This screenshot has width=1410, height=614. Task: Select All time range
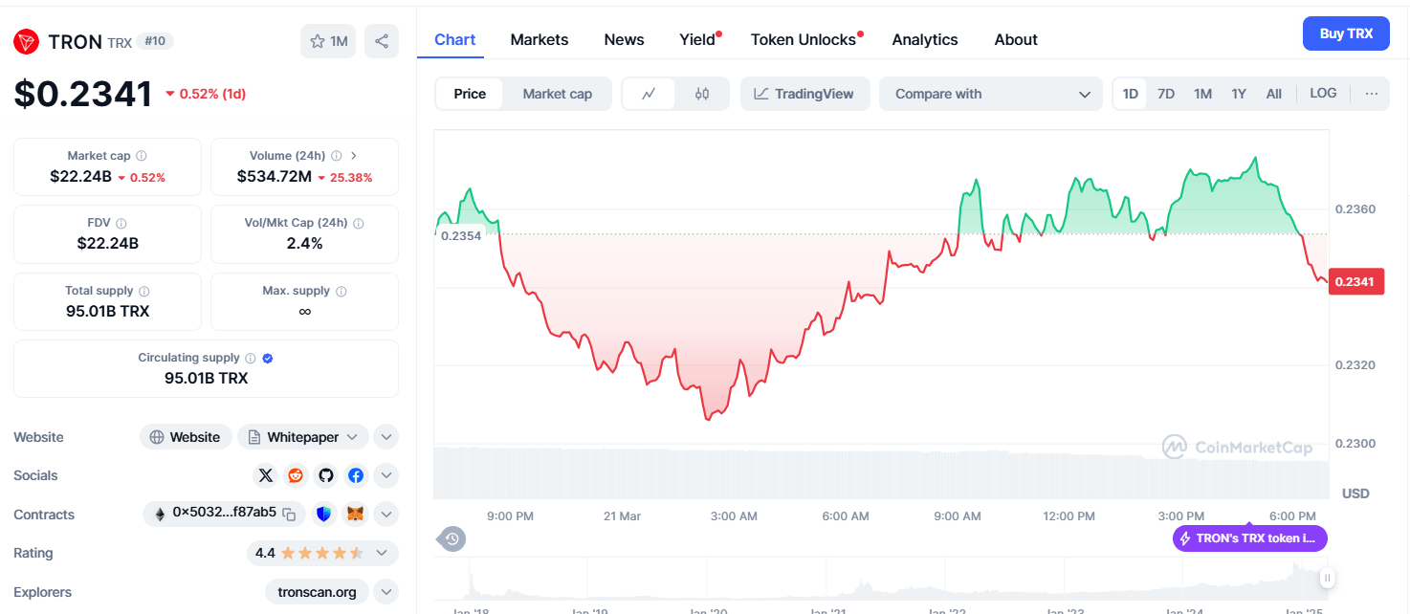click(x=1274, y=94)
